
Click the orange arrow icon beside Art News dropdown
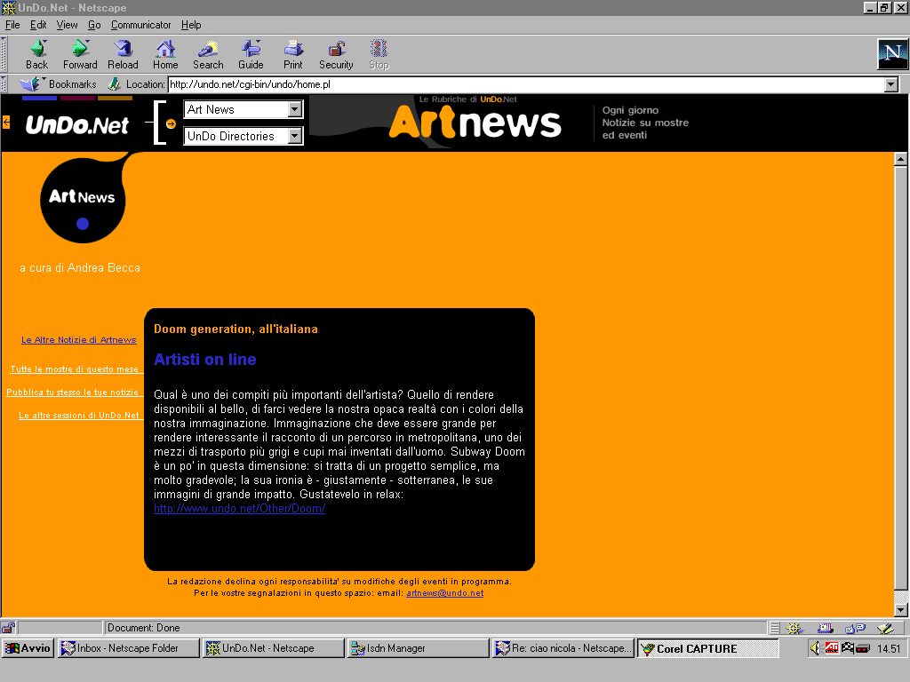[171, 123]
